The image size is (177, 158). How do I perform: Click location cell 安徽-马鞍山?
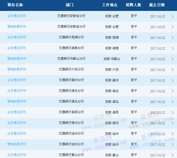(x=112, y=59)
